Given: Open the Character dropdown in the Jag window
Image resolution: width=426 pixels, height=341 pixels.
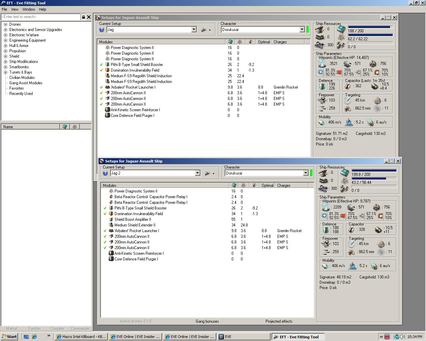Looking at the screenshot, I should 302,30.
